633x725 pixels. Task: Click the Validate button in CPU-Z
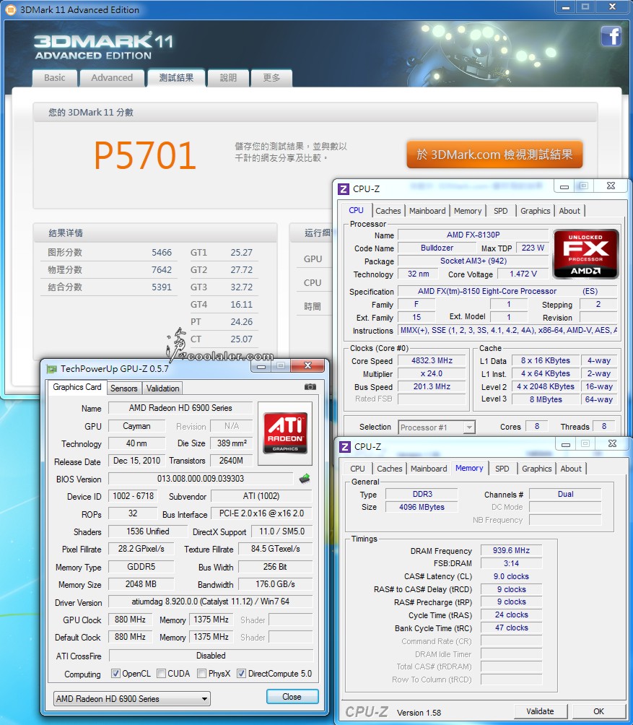[x=540, y=711]
